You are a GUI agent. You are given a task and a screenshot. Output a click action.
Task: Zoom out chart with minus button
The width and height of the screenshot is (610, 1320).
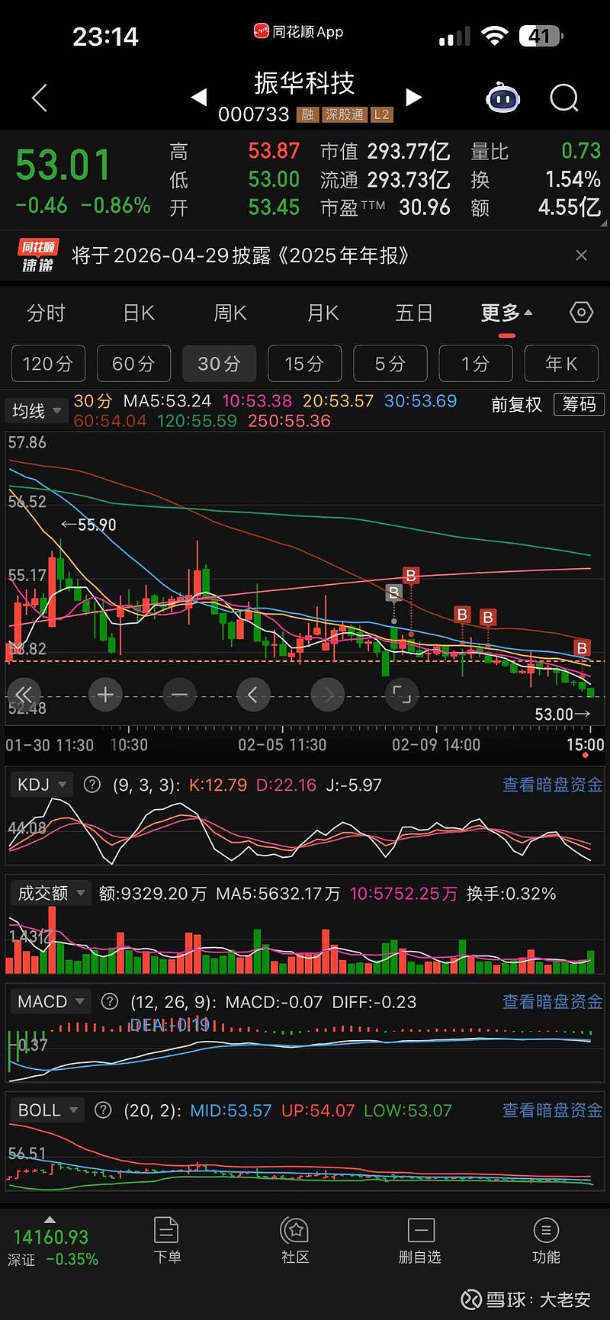click(x=180, y=694)
